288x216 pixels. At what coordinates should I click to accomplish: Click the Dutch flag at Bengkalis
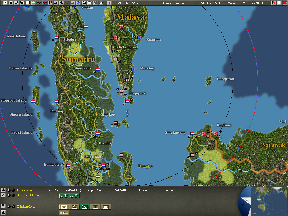tap(98, 69)
